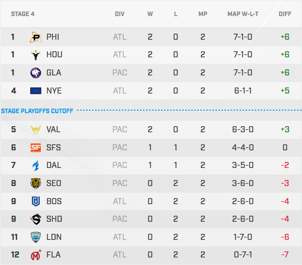
Task: Click the Shanghai Dragons logo
Action: click(36, 219)
